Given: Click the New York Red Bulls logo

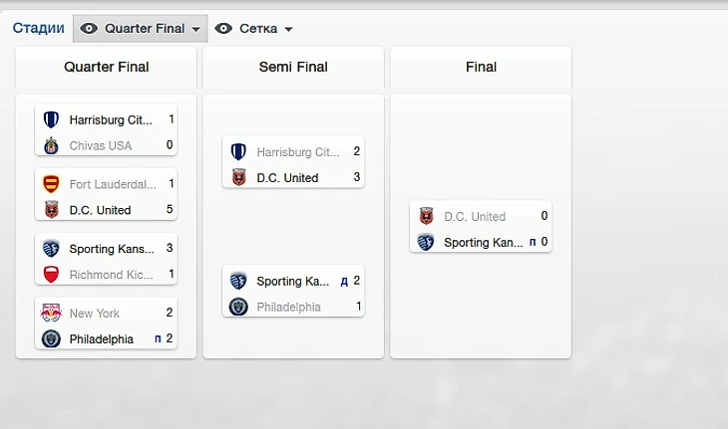Looking at the screenshot, I should click(x=51, y=313).
